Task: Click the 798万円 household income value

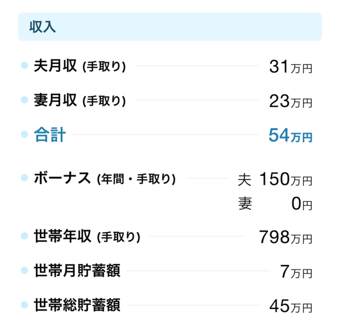Action: (x=286, y=237)
